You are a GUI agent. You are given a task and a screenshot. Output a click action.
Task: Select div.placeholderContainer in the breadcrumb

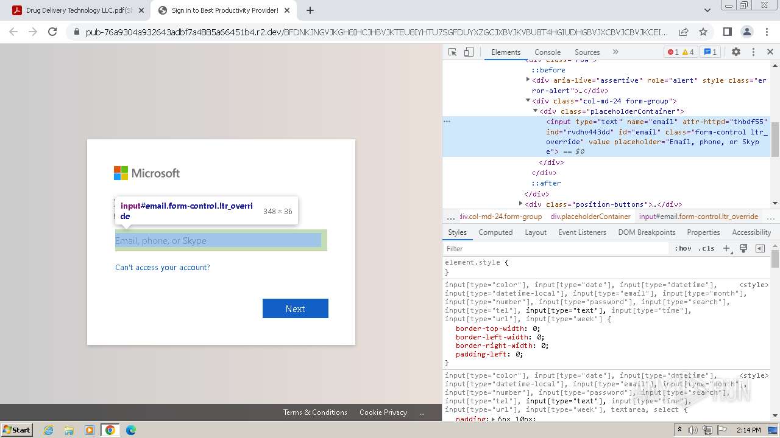click(x=590, y=217)
